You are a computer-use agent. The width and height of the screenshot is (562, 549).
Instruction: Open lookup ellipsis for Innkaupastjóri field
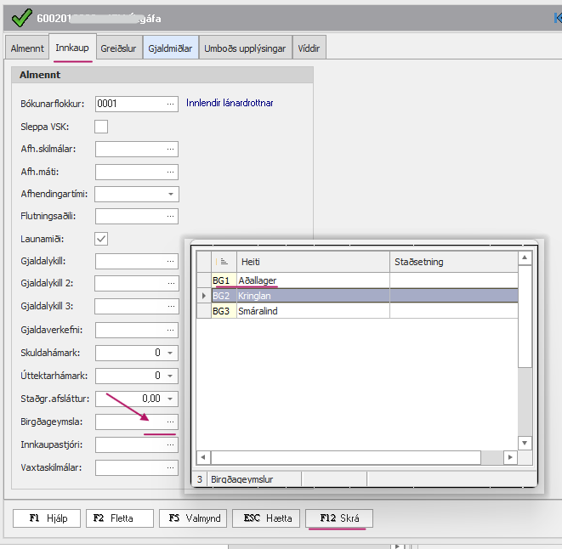tap(170, 444)
